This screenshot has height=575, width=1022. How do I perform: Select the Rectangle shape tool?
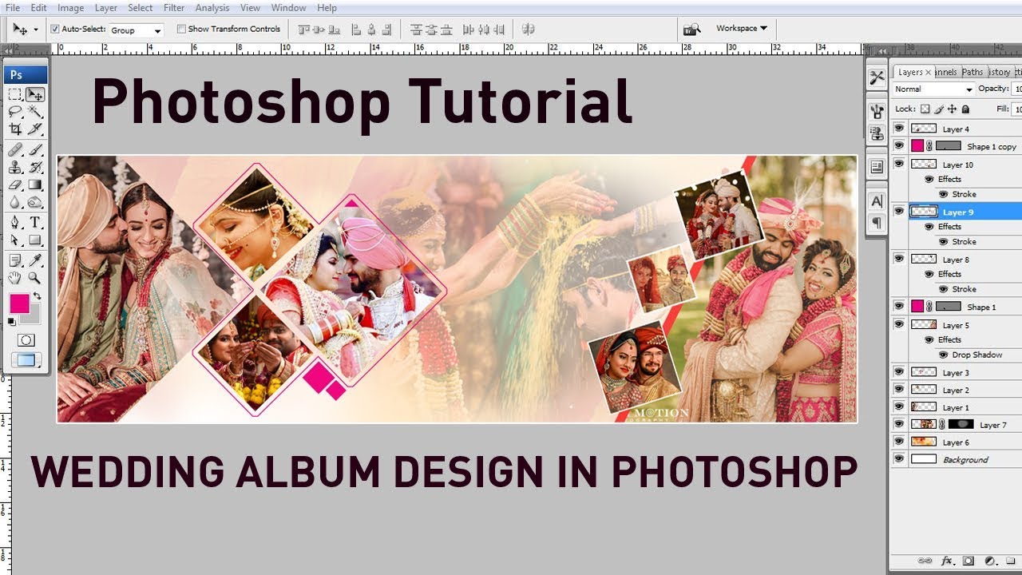(x=35, y=240)
